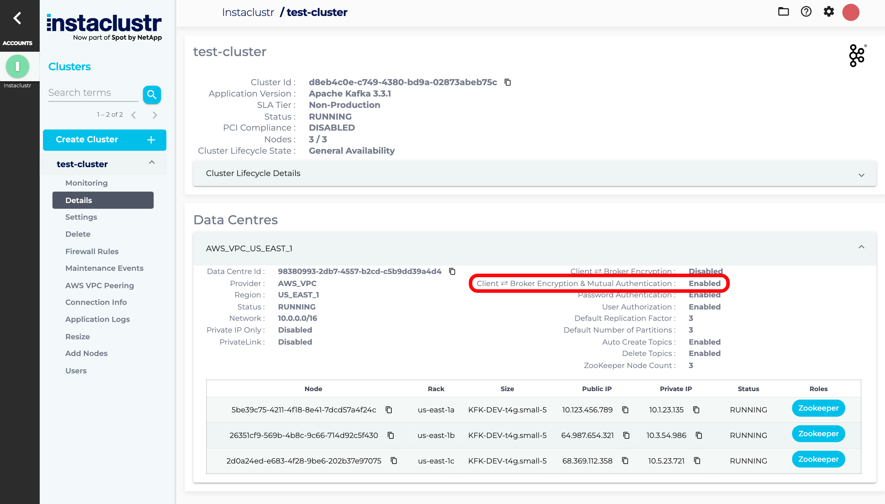The image size is (885, 504).
Task: Select Firewall Rules in the sidebar
Action: (92, 251)
